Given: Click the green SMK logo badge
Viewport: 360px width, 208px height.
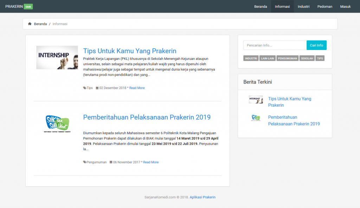Looking at the screenshot, I should [x=28, y=6].
